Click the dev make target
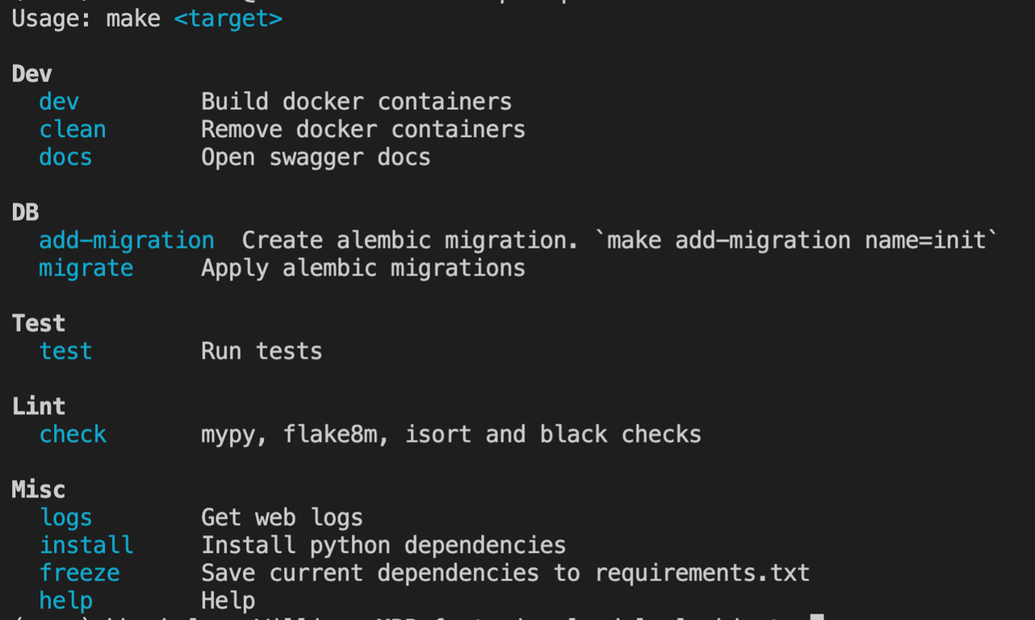The height and width of the screenshot is (620, 1035). click(59, 102)
